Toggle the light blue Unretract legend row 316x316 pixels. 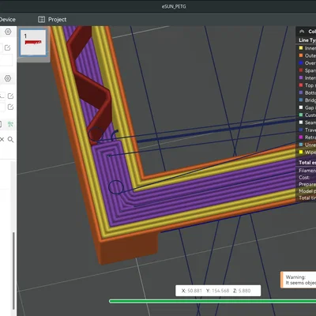pos(307,145)
